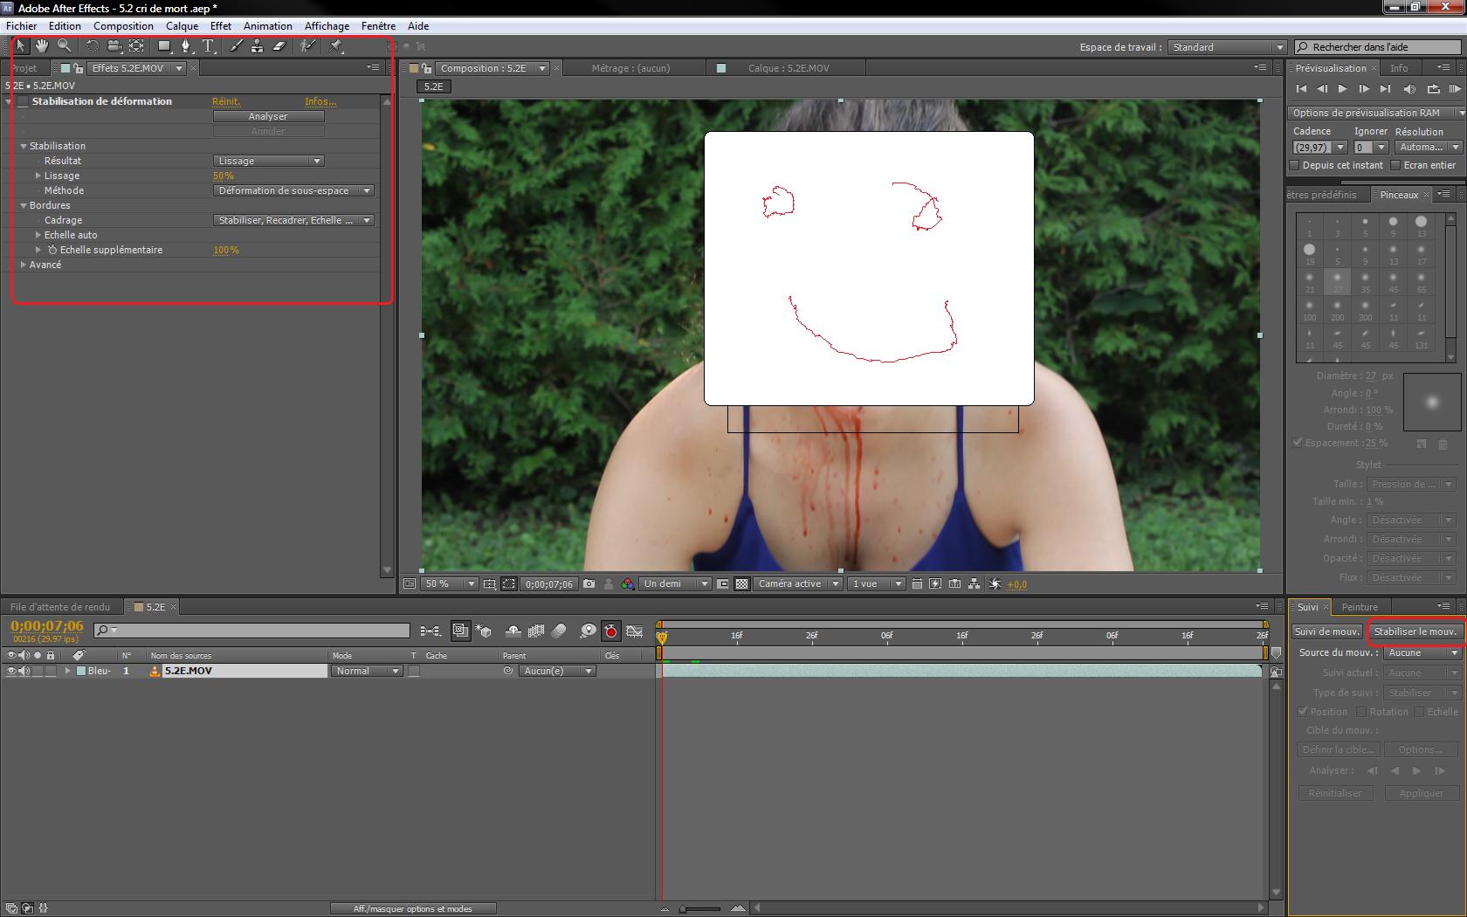Enable the 'Ecran entier' checkbox
Image resolution: width=1467 pixels, height=917 pixels.
click(1395, 165)
